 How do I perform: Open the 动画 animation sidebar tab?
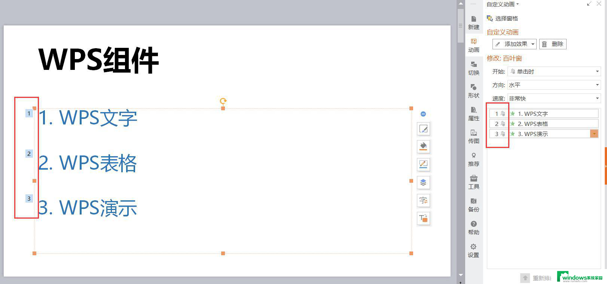pos(473,46)
